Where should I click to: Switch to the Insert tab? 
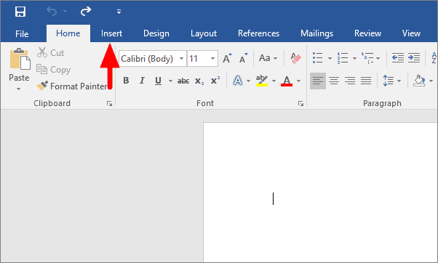pyautogui.click(x=111, y=33)
